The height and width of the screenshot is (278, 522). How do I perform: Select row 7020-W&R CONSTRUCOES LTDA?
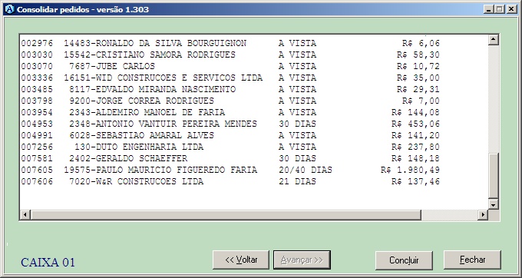[230, 181]
